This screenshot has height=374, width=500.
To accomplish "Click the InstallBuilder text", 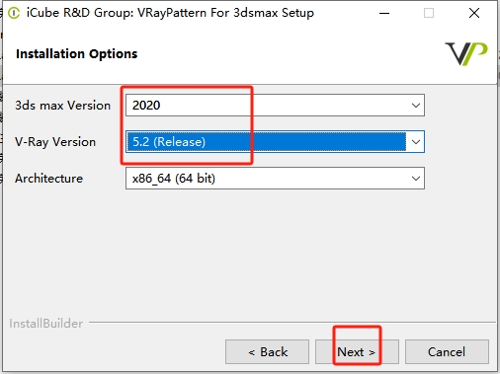I will pyautogui.click(x=46, y=324).
